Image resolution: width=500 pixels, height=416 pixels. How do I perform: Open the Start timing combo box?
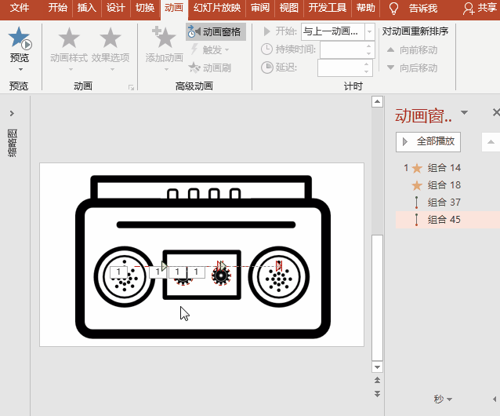pyautogui.click(x=338, y=31)
